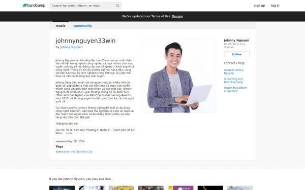The image size is (305, 190).
Task: Report this album or account
Action: pos(235,89)
